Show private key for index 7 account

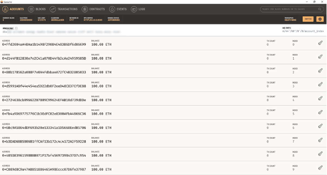(320, 140)
